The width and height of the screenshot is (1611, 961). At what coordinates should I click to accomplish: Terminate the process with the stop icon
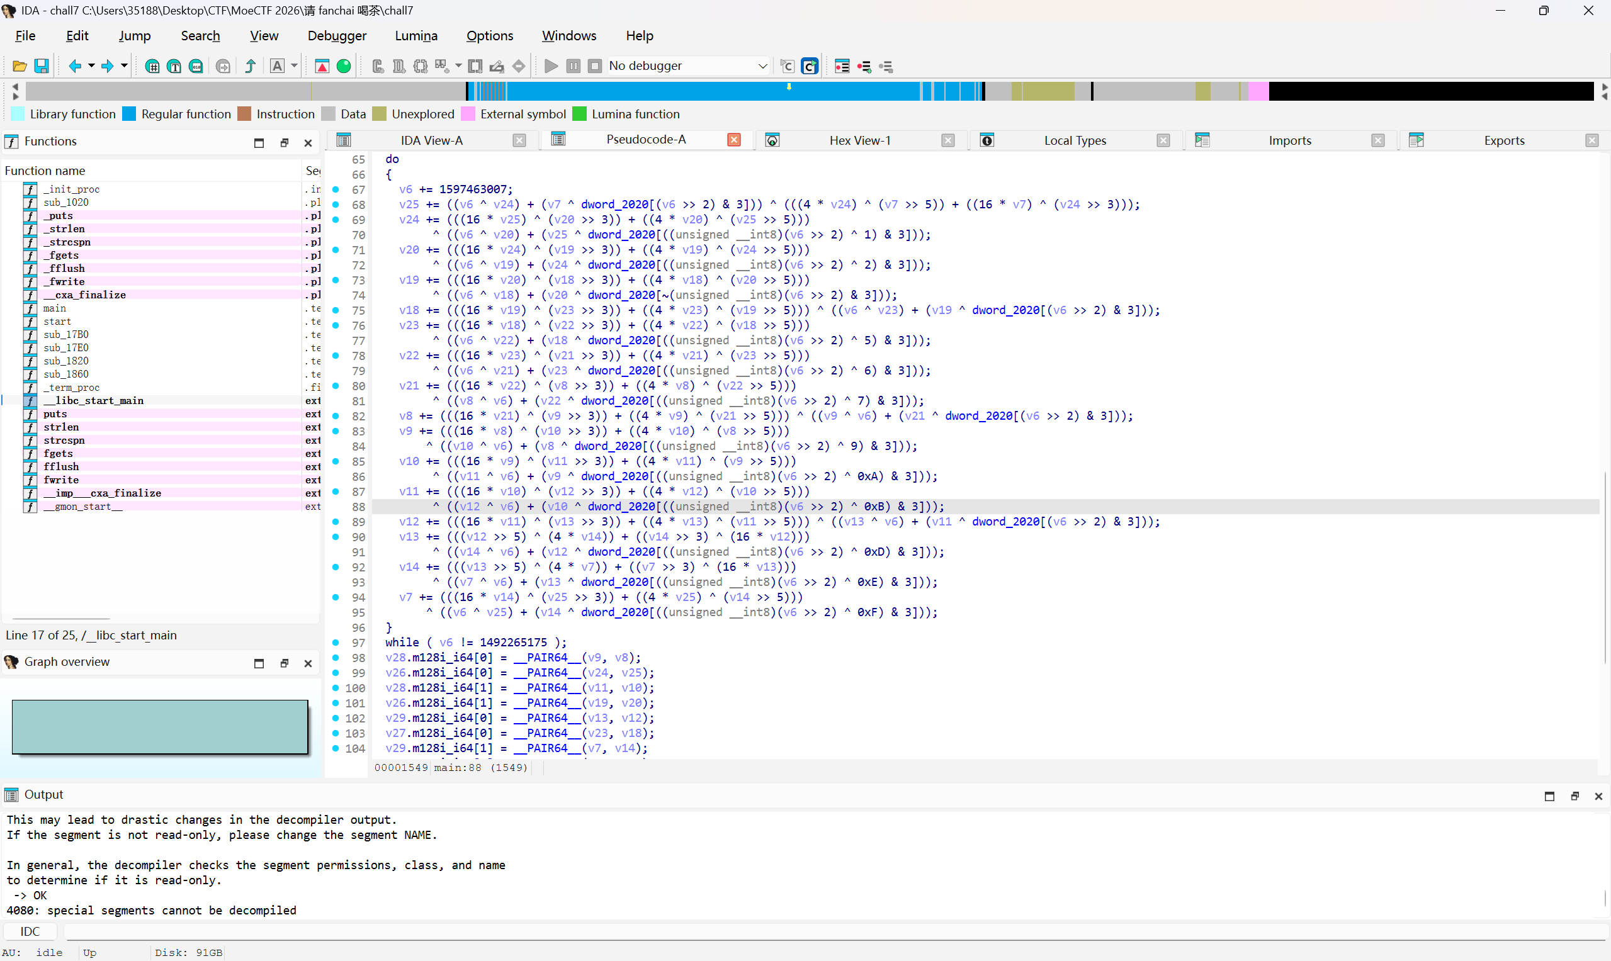[x=595, y=66]
